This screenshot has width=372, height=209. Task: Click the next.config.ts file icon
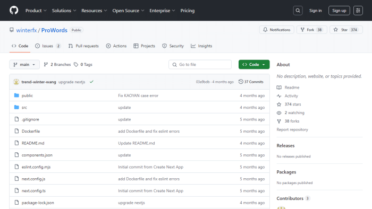(16, 190)
